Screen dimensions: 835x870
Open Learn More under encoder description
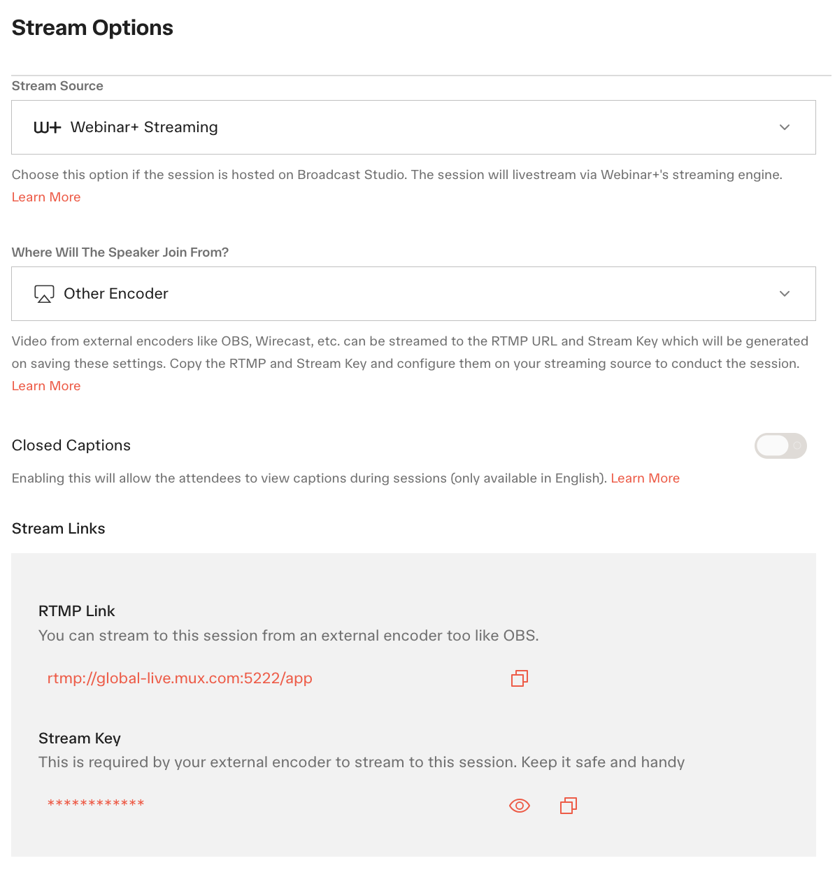[x=46, y=386]
